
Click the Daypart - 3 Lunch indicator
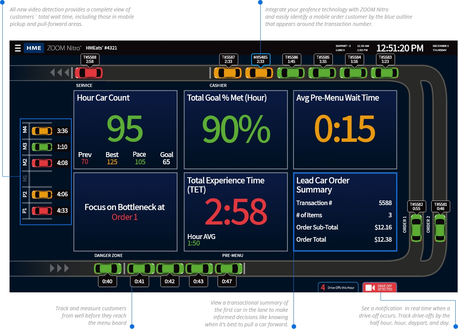coord(343,48)
